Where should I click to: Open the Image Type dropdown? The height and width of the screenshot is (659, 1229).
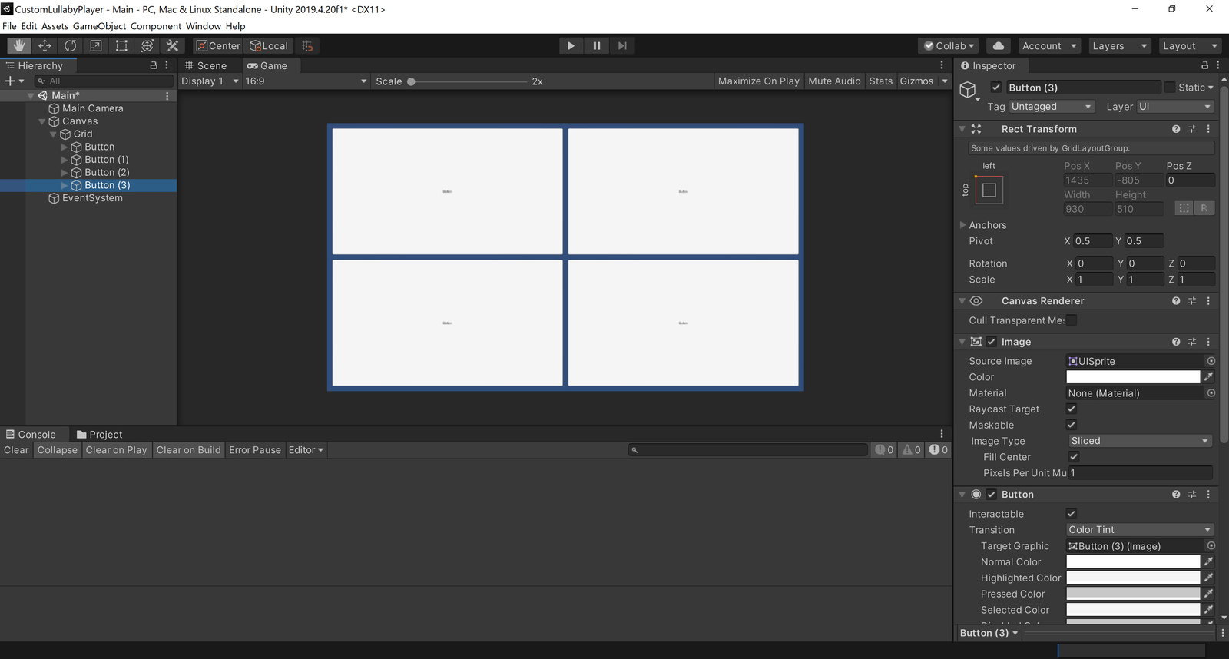[1140, 441]
